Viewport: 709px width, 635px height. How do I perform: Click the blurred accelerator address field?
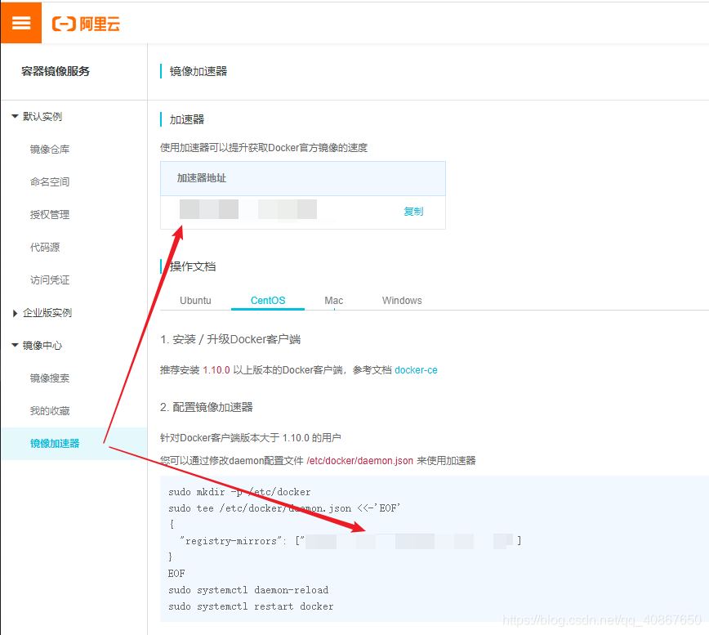point(248,209)
